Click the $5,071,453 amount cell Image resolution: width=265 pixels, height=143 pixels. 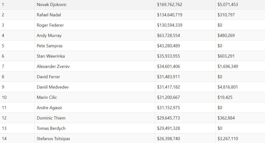pos(228,4)
